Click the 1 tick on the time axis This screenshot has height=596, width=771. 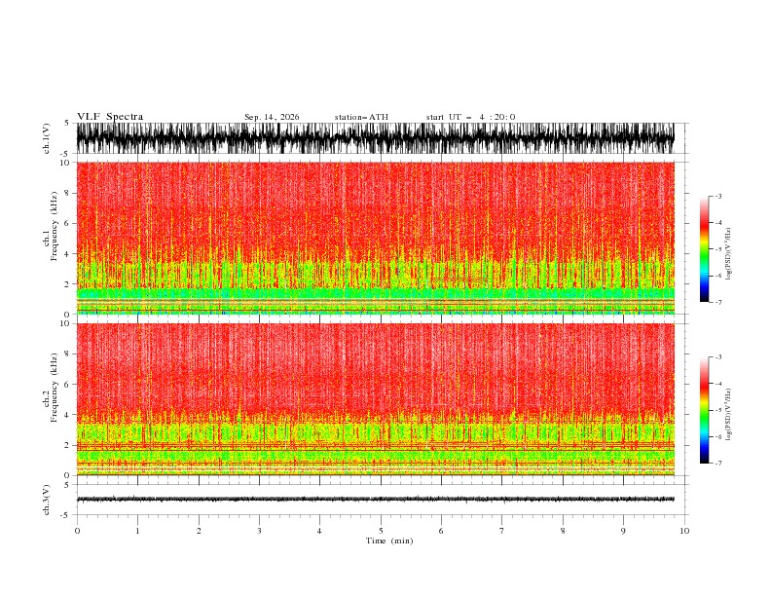(137, 531)
